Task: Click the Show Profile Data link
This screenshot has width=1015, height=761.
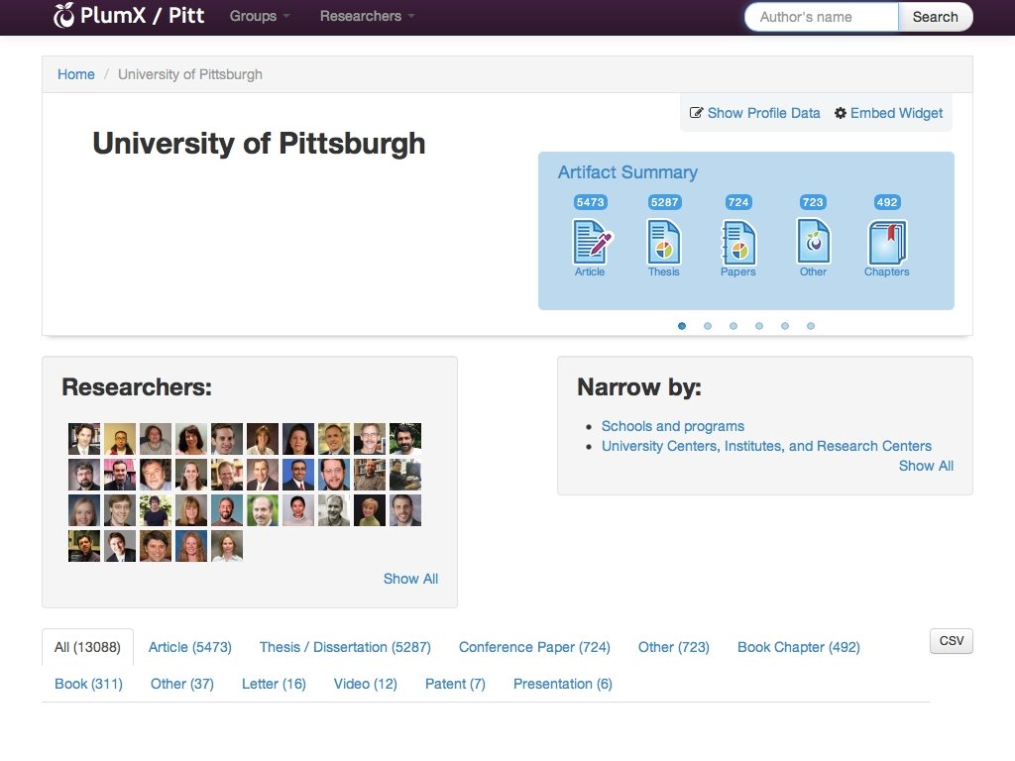Action: click(x=763, y=113)
